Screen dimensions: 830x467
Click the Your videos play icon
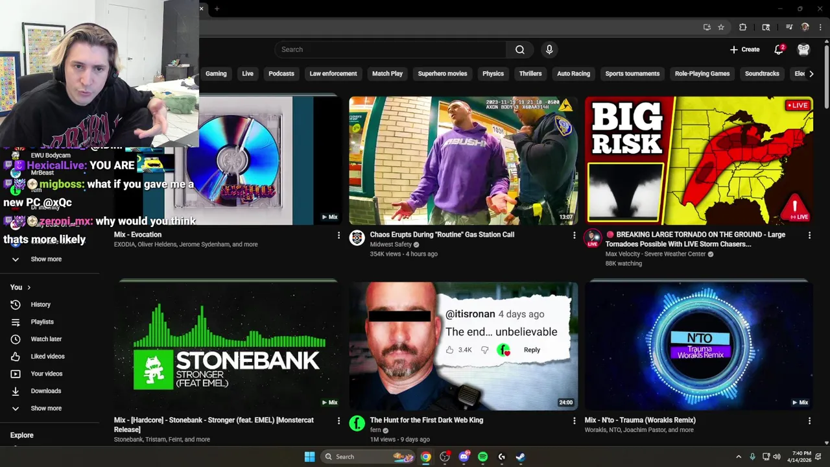pyautogui.click(x=16, y=374)
